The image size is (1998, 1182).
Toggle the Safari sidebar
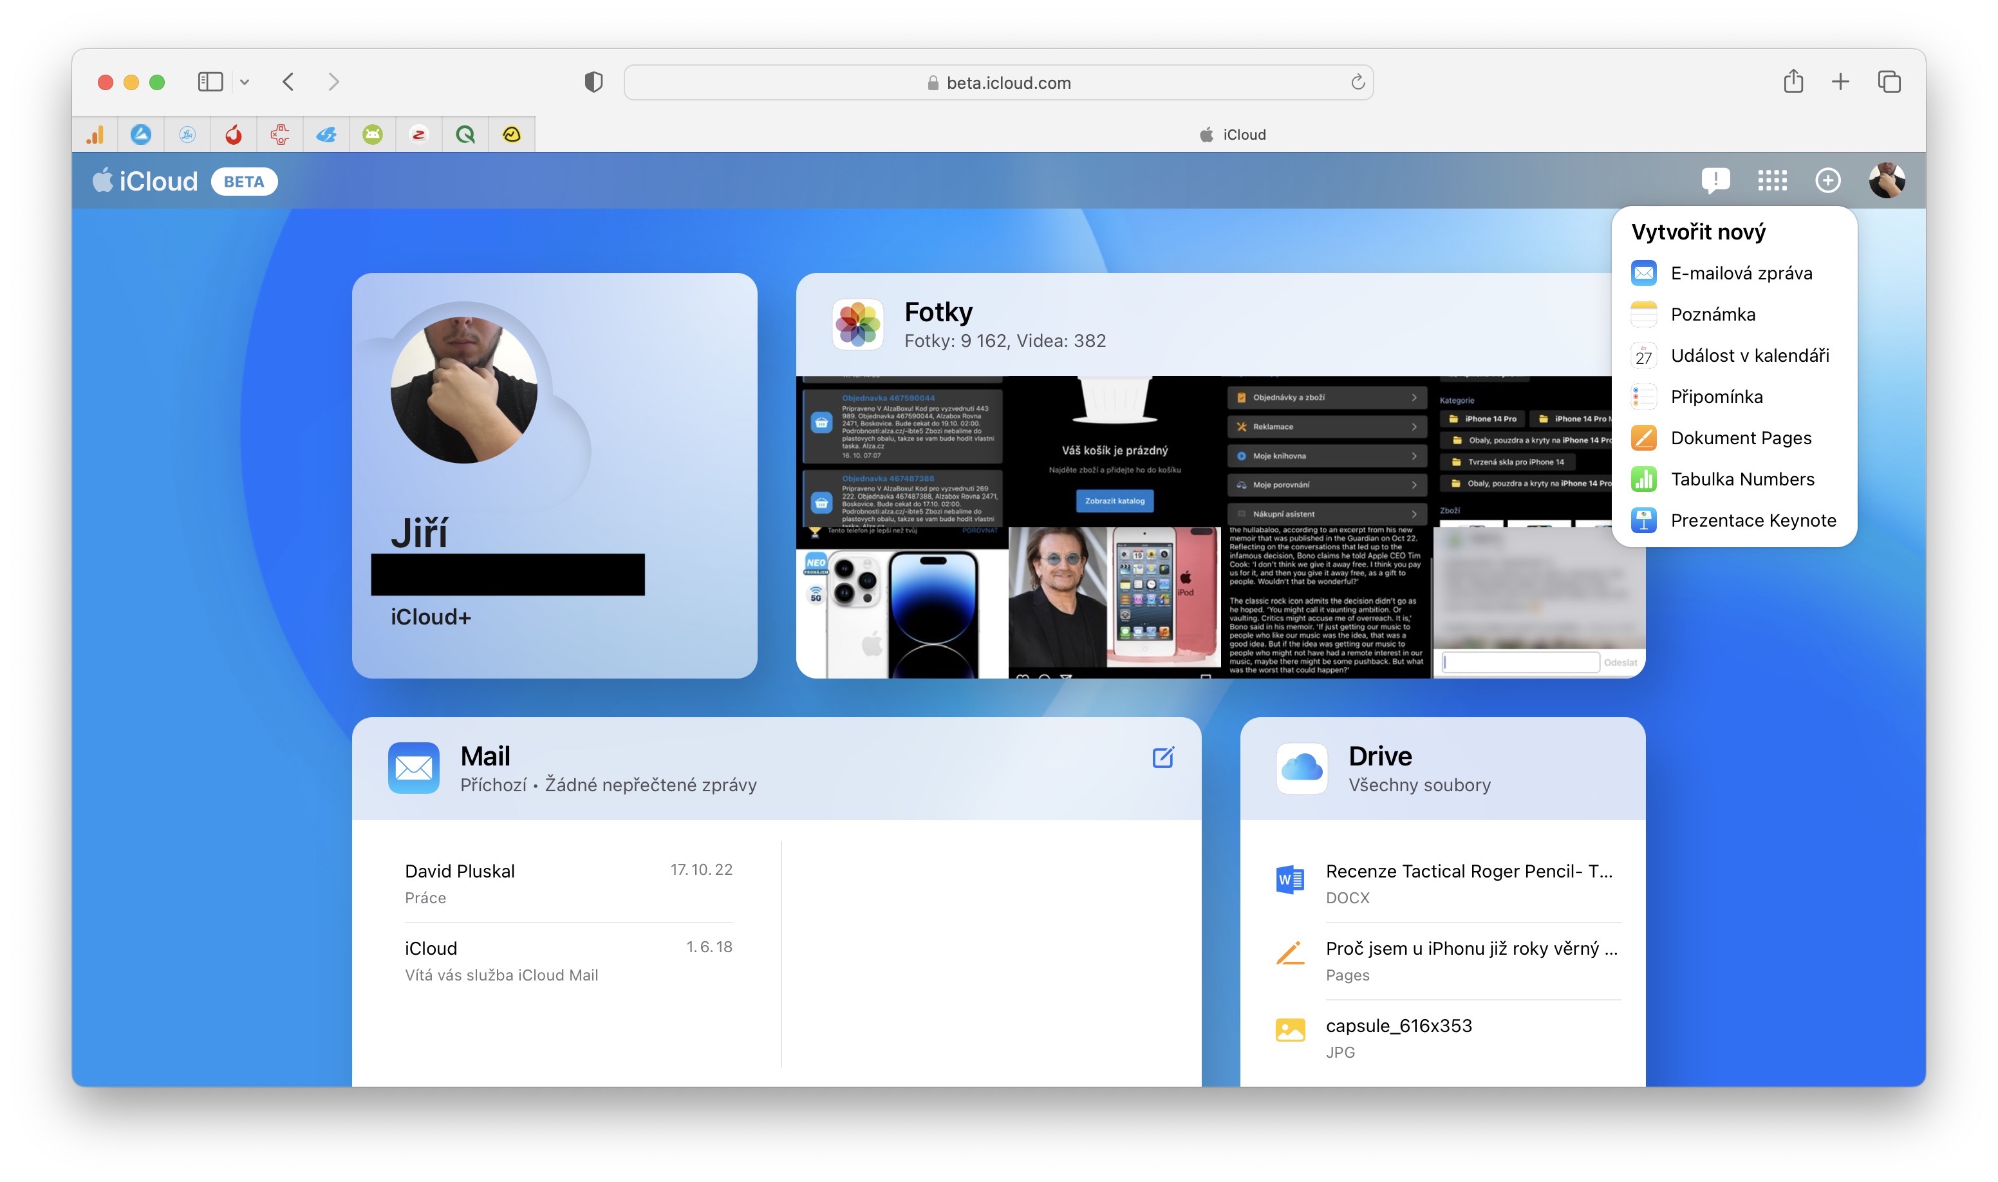click(210, 82)
